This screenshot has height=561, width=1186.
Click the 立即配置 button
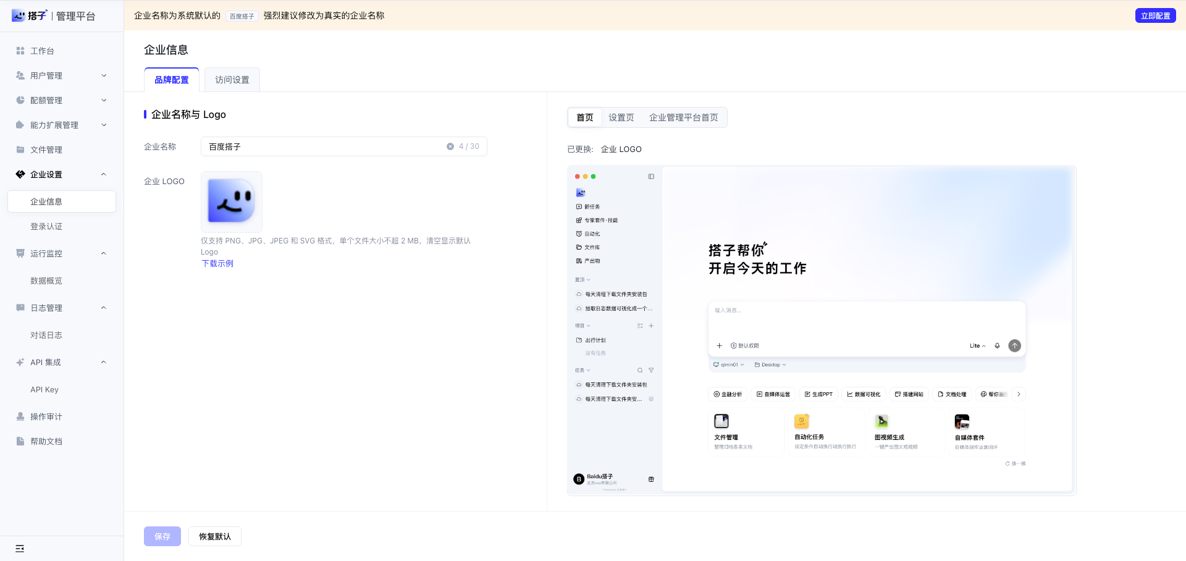(x=1155, y=15)
